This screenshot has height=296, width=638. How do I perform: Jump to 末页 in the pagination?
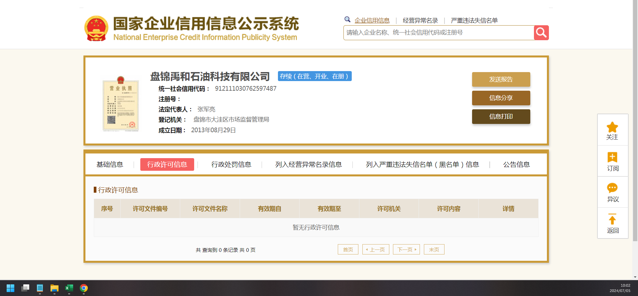coord(434,249)
